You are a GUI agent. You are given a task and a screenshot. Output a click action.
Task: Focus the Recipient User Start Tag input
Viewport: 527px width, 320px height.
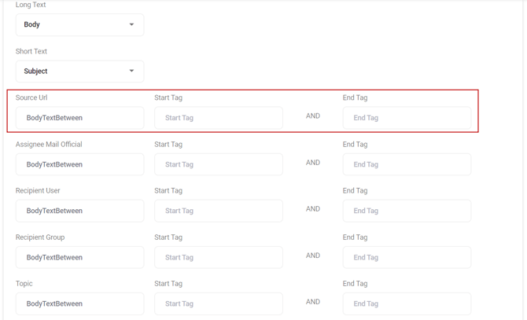218,211
